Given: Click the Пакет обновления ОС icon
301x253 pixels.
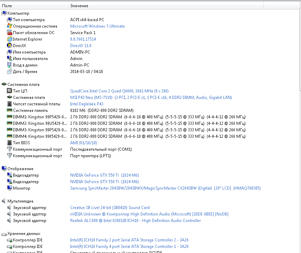Looking at the screenshot, I should click(10, 33).
